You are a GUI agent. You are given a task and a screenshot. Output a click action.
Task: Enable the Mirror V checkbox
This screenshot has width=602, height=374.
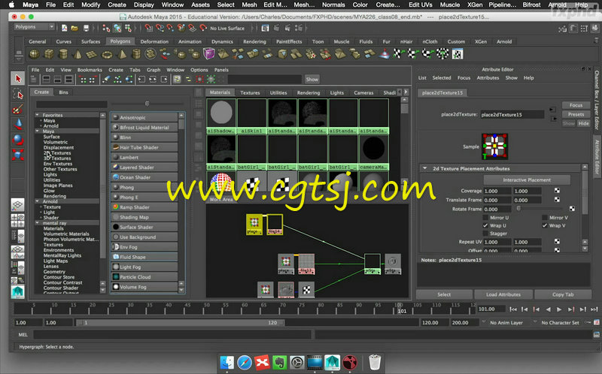[544, 218]
